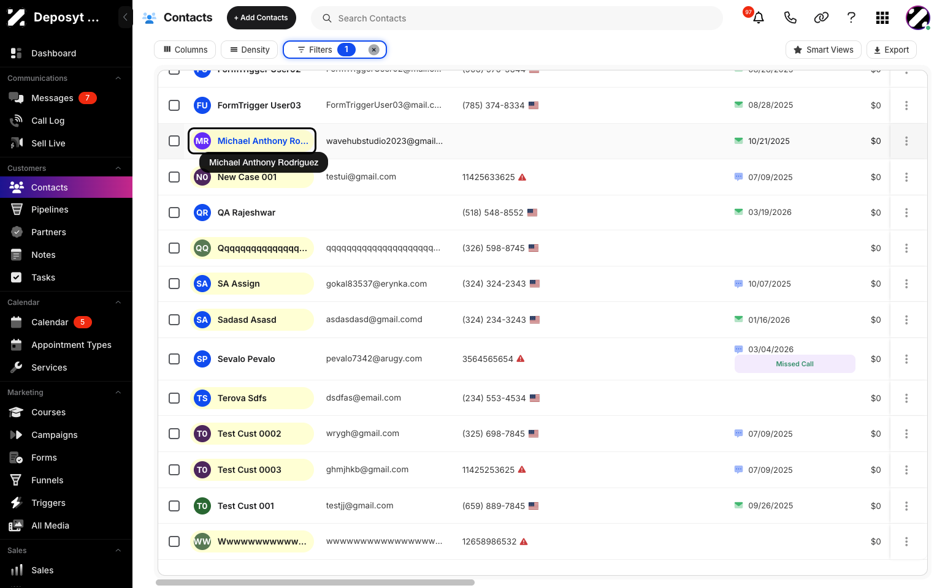
Task: Open the notifications bell icon
Action: [x=759, y=18]
